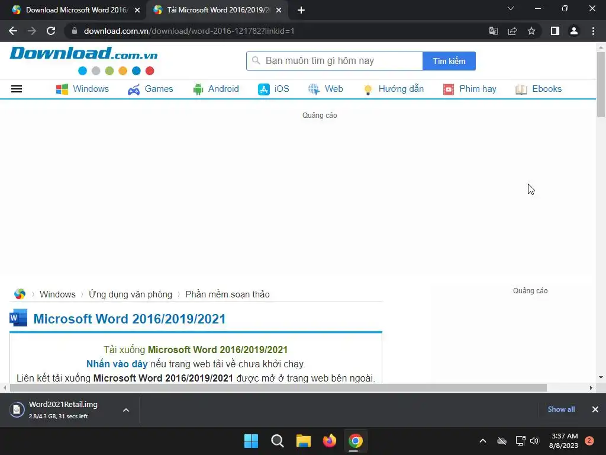Launch Firefox from the taskbar
Viewport: 606px width, 455px height.
329,441
